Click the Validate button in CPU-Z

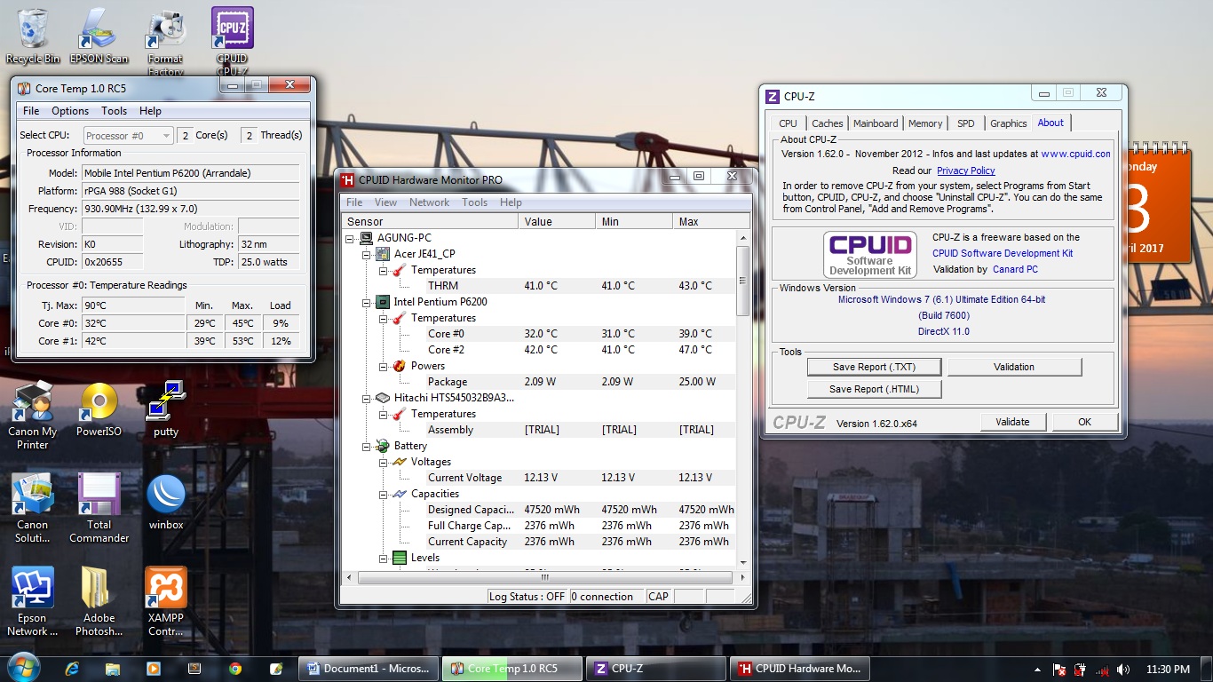tap(1012, 422)
